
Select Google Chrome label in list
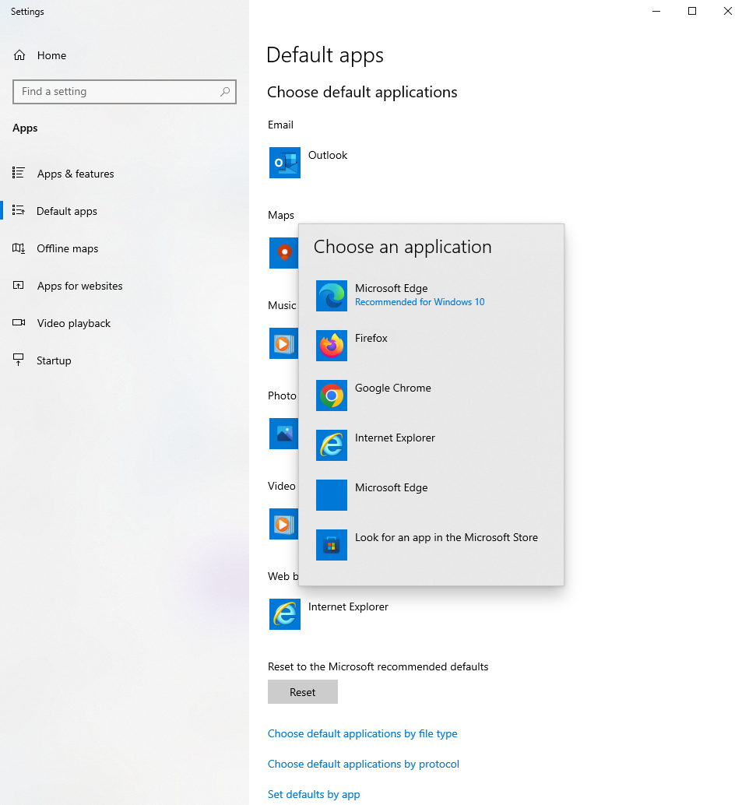[393, 388]
